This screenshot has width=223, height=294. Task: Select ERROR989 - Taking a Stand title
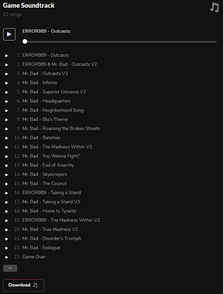(x=51, y=192)
